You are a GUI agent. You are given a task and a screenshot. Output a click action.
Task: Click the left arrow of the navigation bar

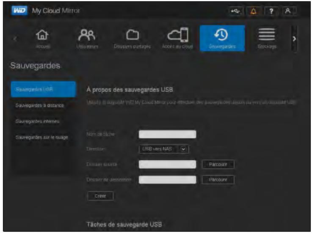click(15, 38)
